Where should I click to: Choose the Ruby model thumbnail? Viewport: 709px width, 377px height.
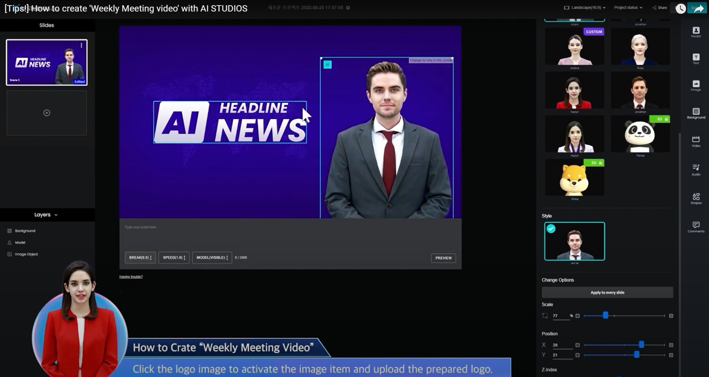pyautogui.click(x=640, y=47)
